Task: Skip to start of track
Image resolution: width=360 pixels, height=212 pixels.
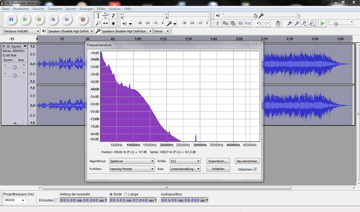Action: pos(53,19)
